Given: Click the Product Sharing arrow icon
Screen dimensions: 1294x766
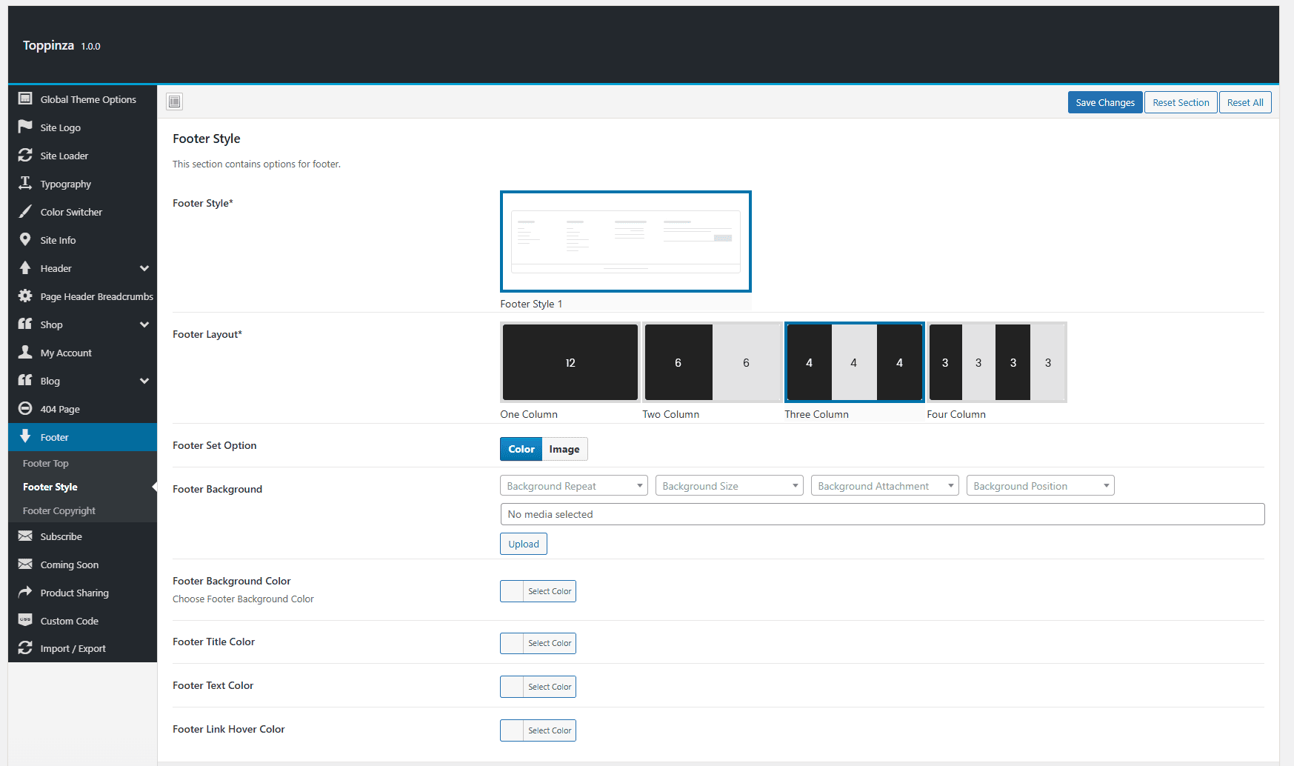Looking at the screenshot, I should click(x=25, y=592).
